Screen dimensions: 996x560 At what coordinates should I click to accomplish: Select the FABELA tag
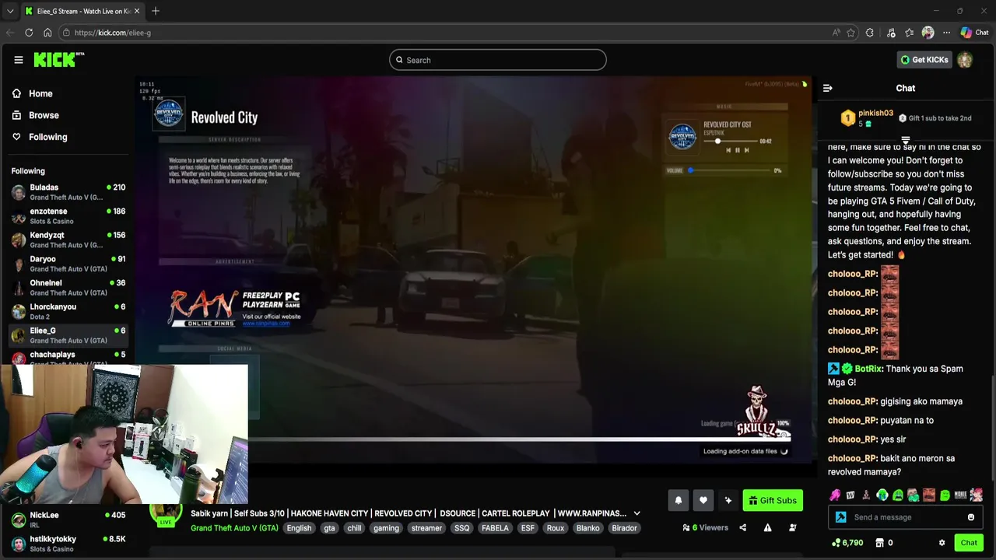[495, 528]
